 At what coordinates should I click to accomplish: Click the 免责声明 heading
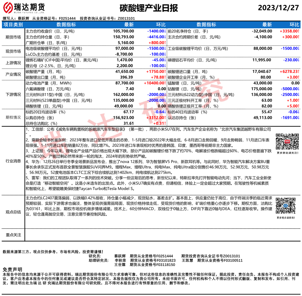coord(13,269)
